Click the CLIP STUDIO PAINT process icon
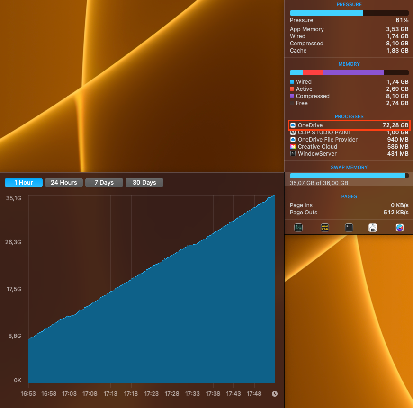Image resolution: width=413 pixels, height=408 pixels. tap(293, 133)
